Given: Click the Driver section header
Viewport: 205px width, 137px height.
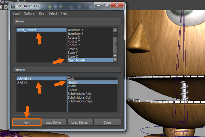Looking at the screenshot, I should (x=67, y=21).
